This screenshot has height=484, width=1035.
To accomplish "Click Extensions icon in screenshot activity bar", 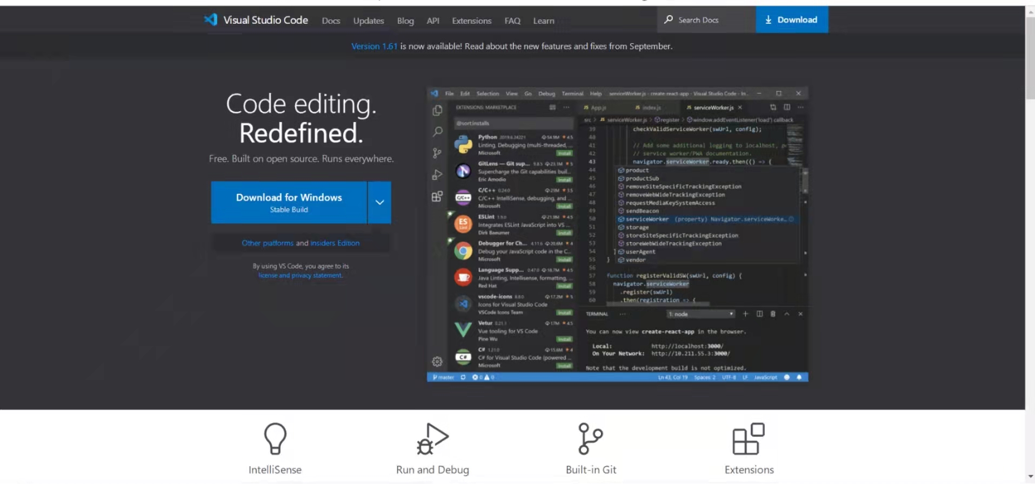I will 437,196.
